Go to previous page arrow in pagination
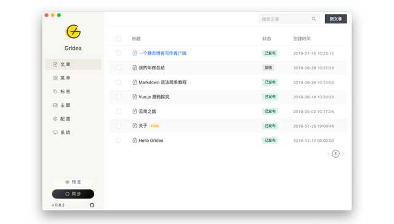The image size is (394, 224). 328,154
